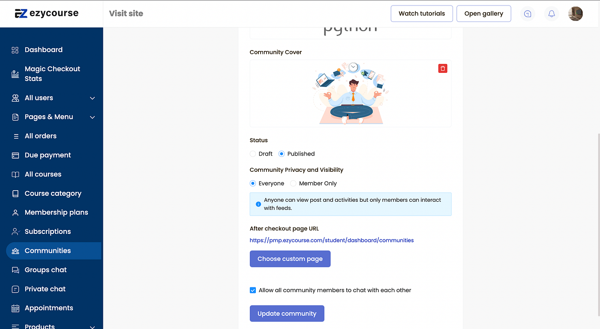Open the after checkout page URL link
The width and height of the screenshot is (600, 329).
(332, 240)
